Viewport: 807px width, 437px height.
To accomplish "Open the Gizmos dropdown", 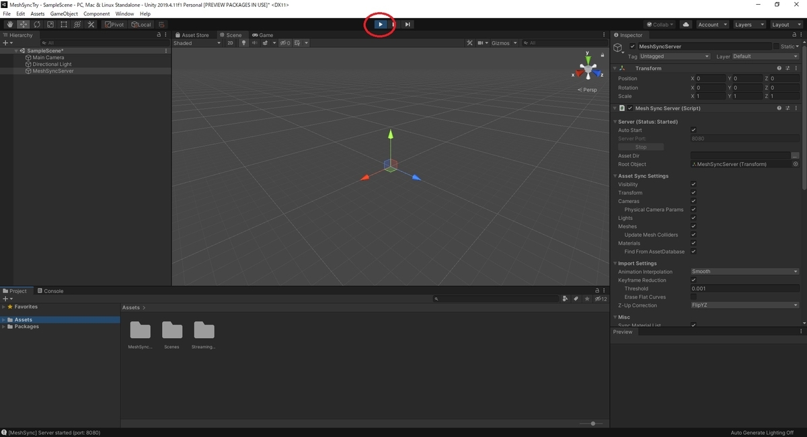I will pyautogui.click(x=504, y=43).
